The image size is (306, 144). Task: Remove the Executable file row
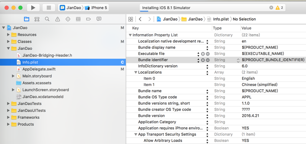point(208,54)
